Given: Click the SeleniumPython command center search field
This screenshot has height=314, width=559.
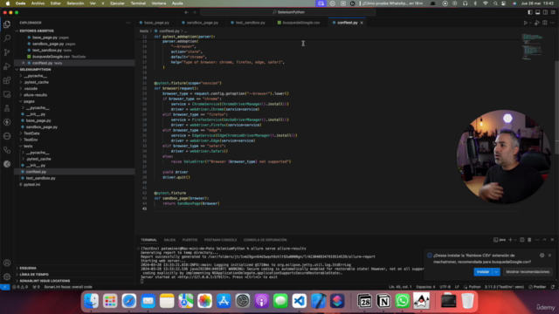Looking at the screenshot, I should pos(288,12).
